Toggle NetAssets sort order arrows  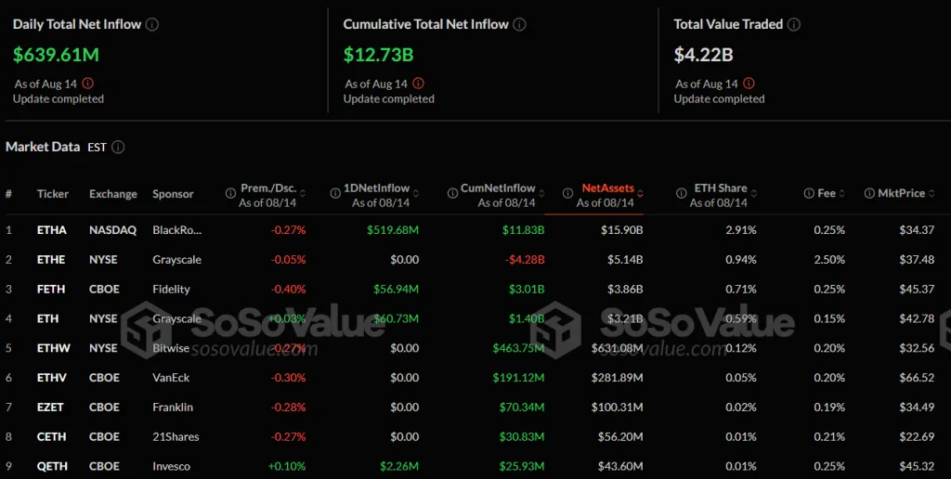click(640, 193)
